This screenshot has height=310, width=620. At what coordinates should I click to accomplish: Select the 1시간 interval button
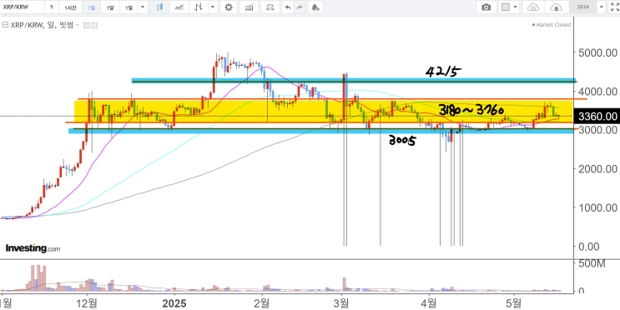pos(70,7)
